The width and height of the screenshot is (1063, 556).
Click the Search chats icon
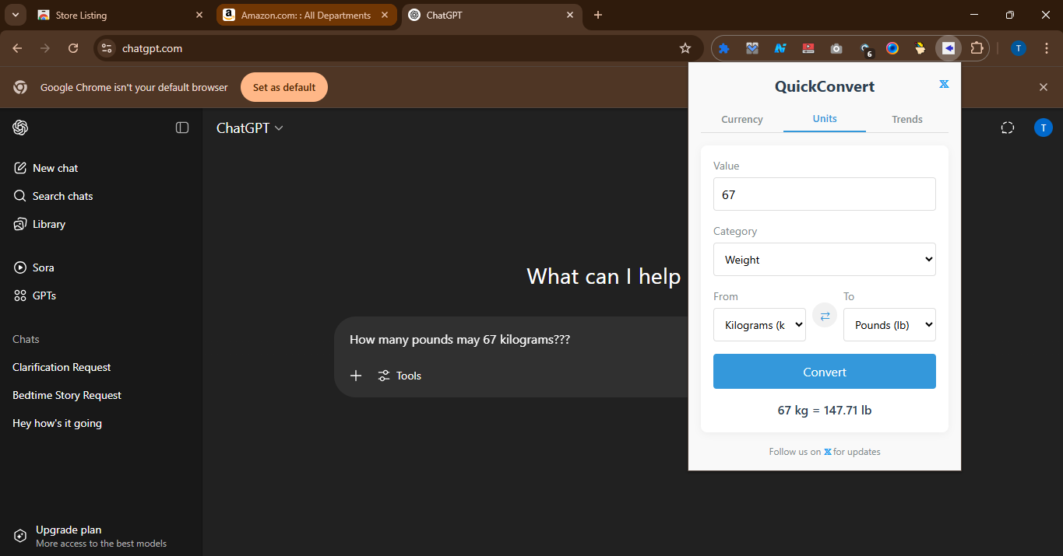click(x=21, y=196)
